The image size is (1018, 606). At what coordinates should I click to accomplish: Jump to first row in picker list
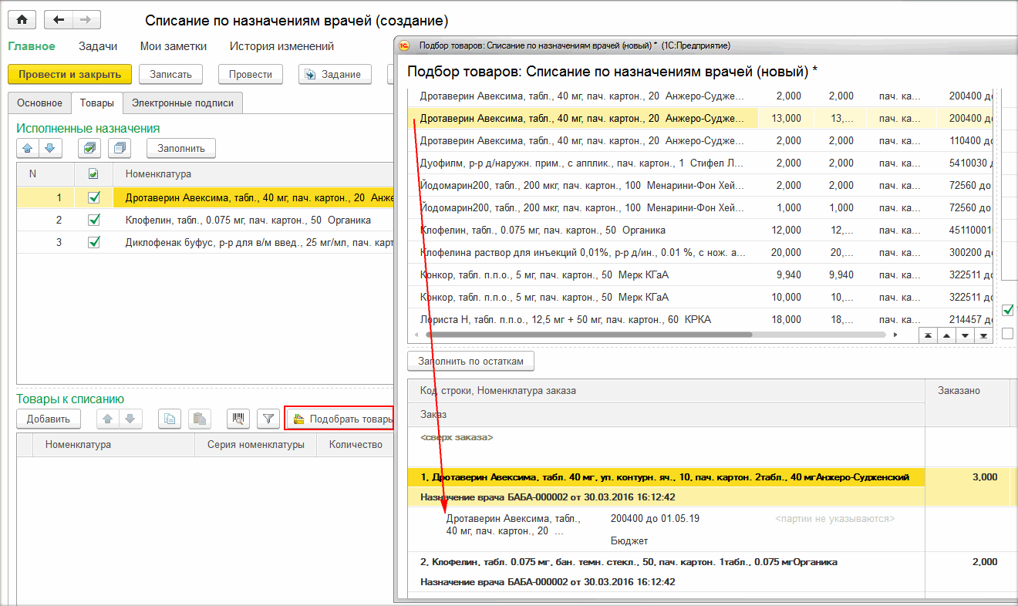(928, 335)
